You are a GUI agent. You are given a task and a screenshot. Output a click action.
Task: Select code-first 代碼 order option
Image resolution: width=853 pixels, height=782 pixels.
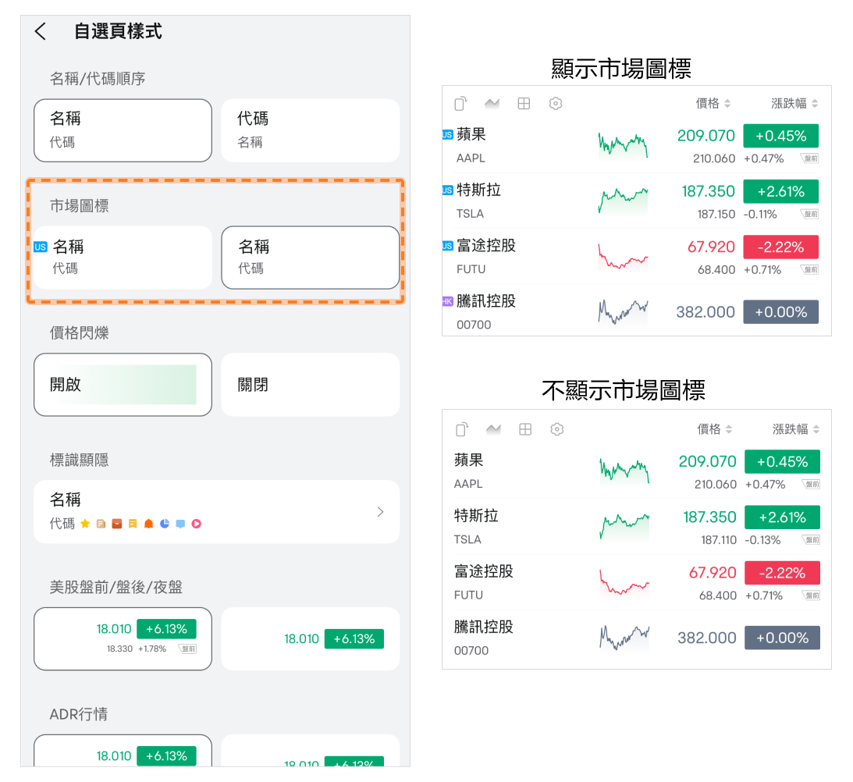[x=310, y=130]
